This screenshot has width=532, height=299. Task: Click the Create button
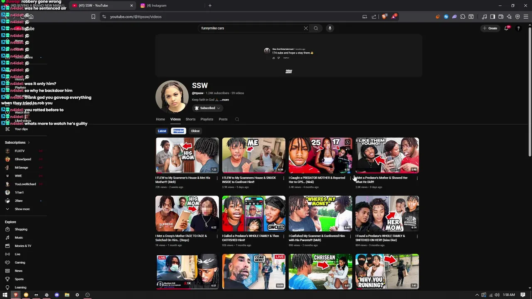tap(490, 28)
